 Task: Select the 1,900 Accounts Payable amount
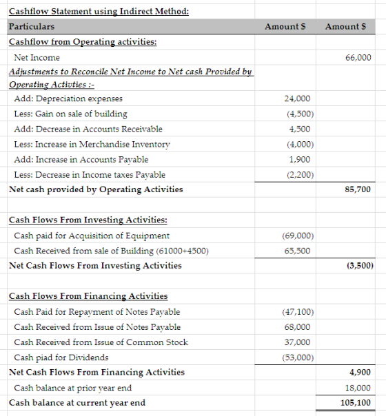point(299,160)
